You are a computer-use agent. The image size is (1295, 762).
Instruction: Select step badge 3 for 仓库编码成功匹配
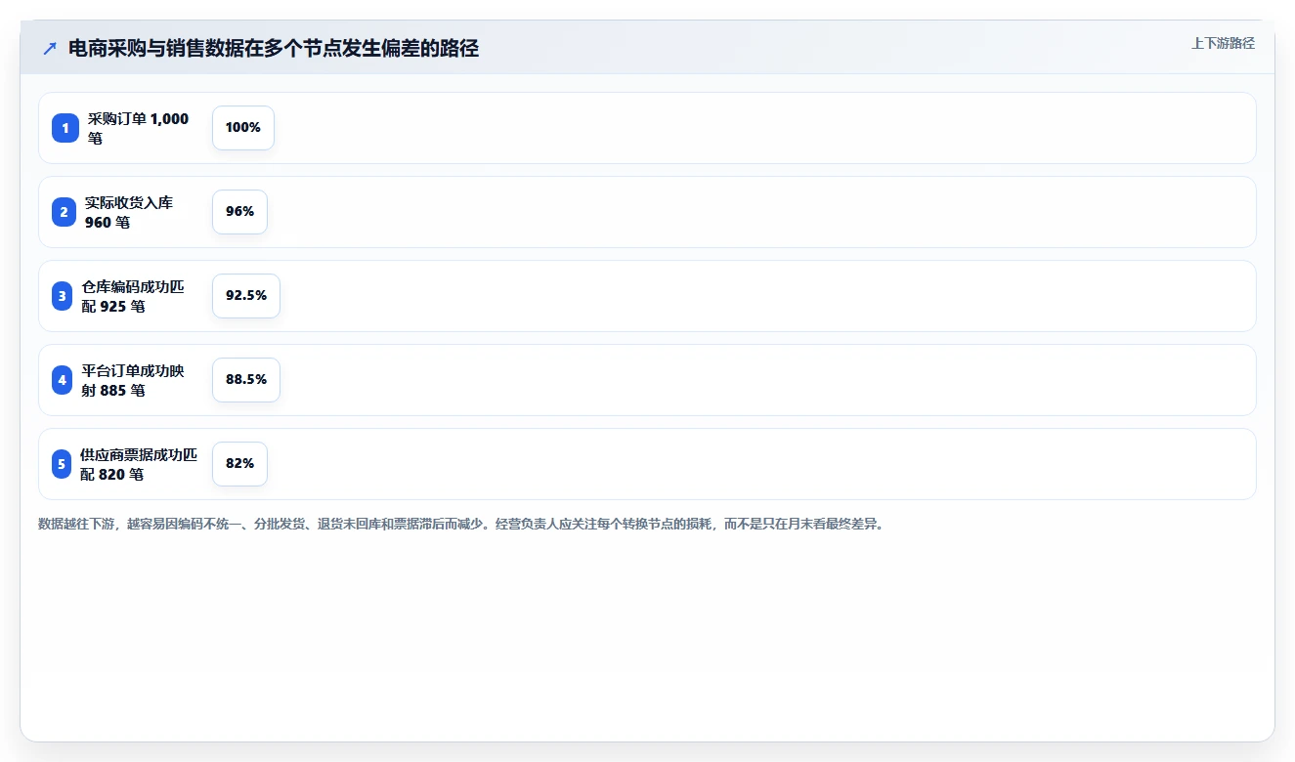pos(63,296)
